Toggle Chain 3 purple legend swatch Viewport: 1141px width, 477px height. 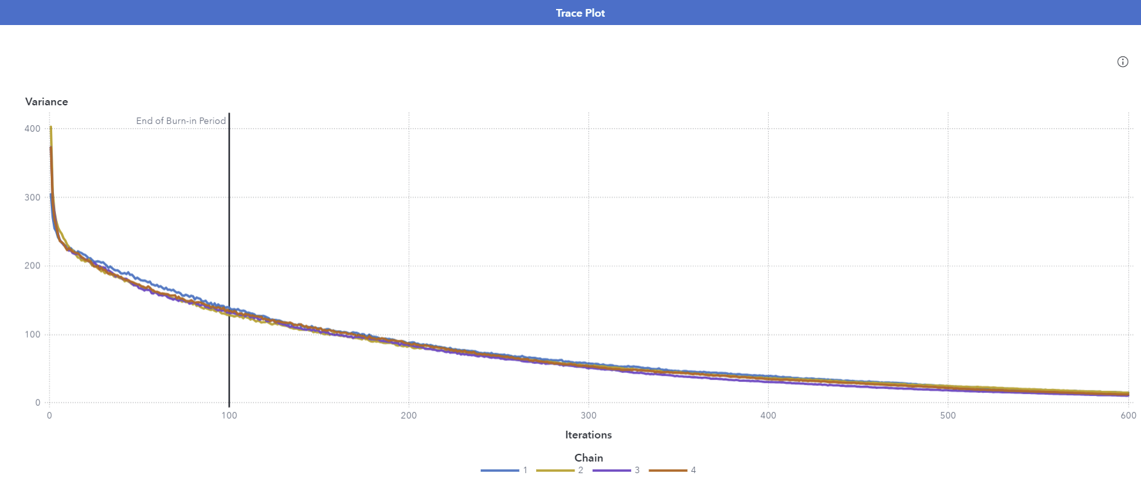[611, 471]
